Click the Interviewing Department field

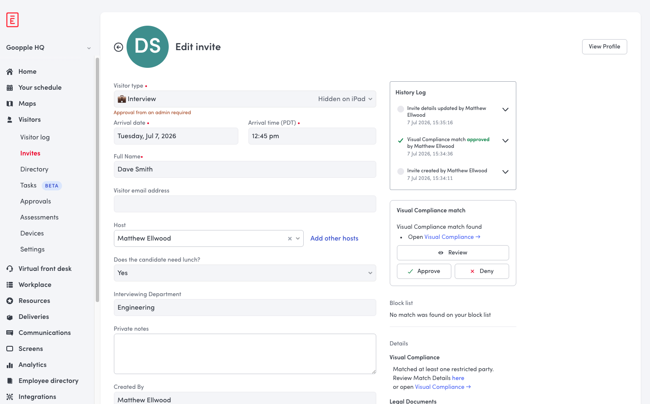click(x=245, y=308)
